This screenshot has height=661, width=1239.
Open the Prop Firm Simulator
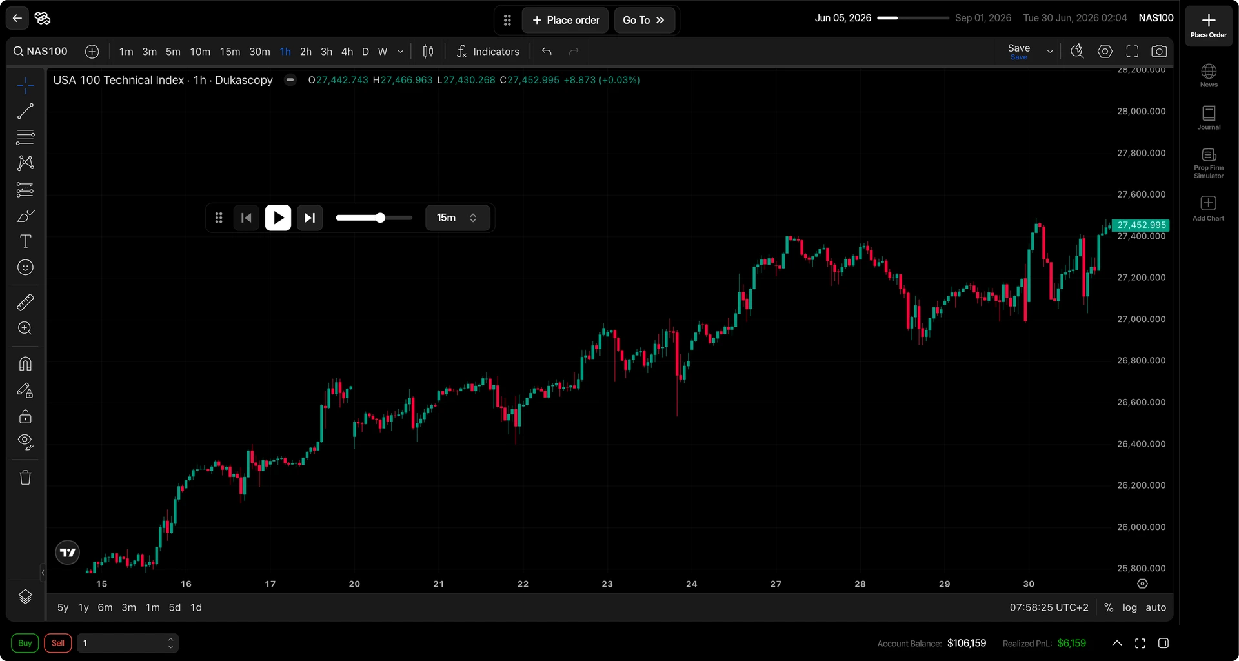(x=1209, y=163)
